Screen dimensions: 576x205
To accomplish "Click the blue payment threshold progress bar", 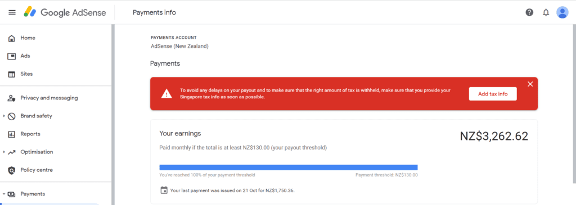I will (289, 167).
